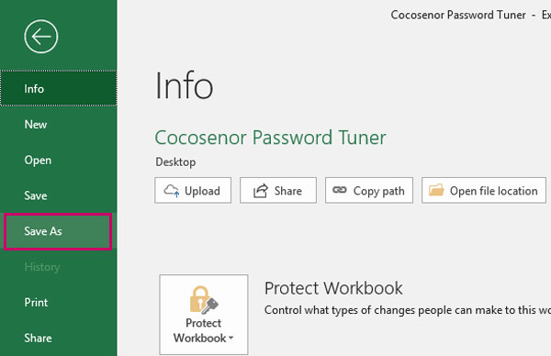The width and height of the screenshot is (551, 356).
Task: Click Print in the sidebar
Action: [59, 302]
